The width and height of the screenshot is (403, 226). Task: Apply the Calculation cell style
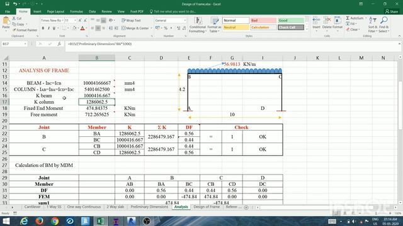point(263,27)
